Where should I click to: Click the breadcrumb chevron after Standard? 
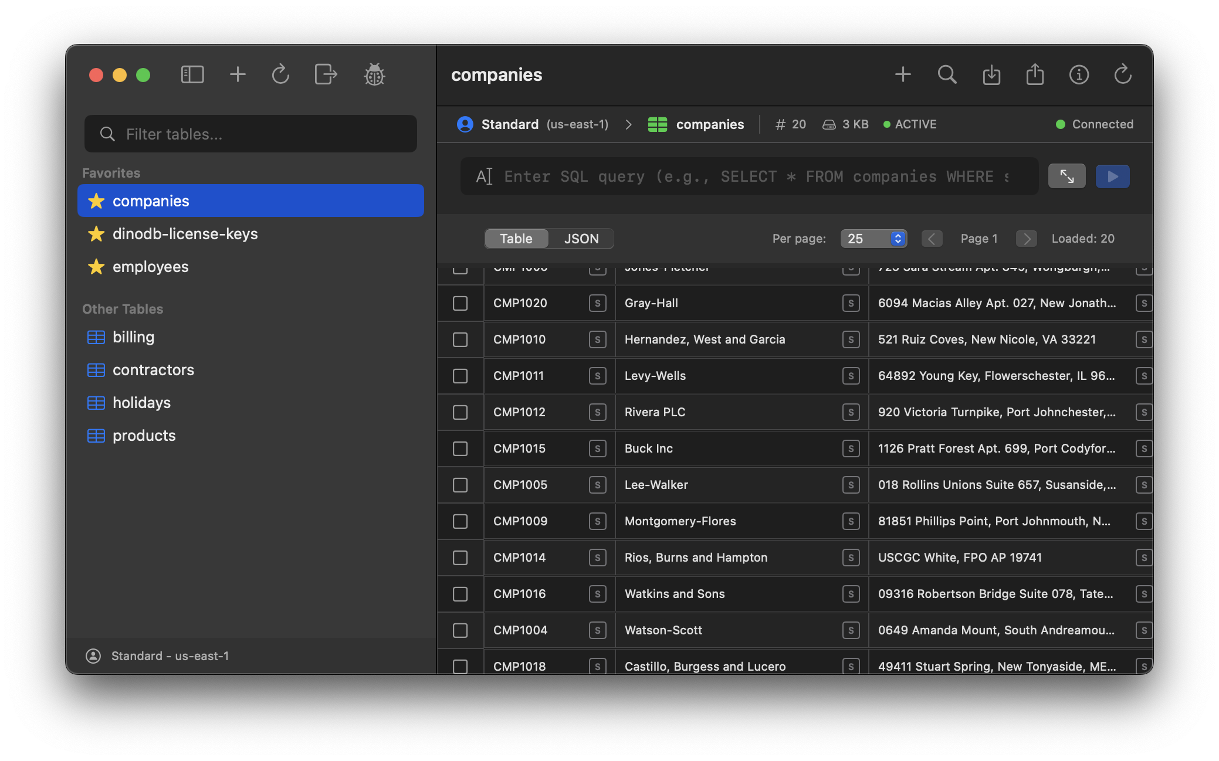pyautogui.click(x=628, y=124)
